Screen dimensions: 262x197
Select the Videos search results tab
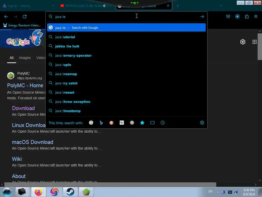tap(41, 58)
